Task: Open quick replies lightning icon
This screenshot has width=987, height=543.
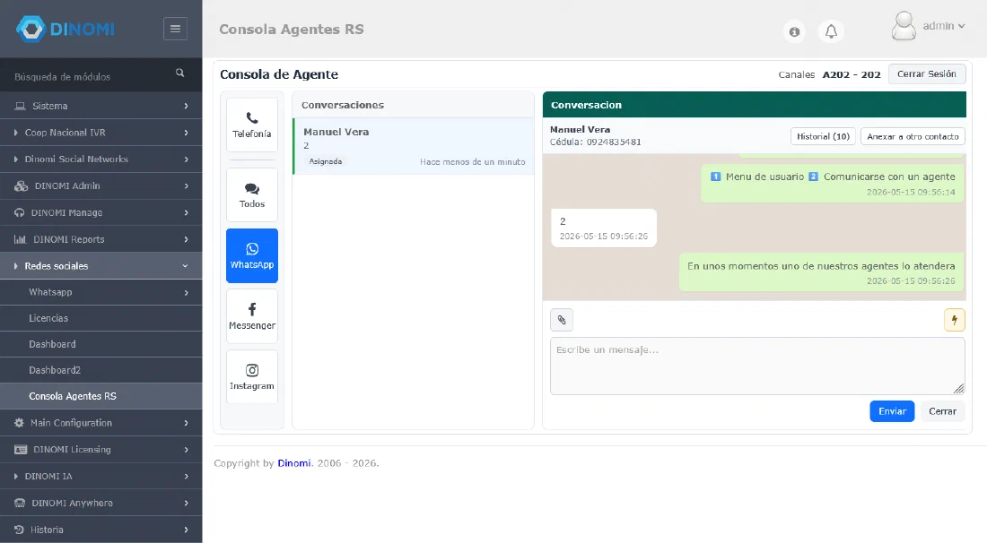Action: 955,320
